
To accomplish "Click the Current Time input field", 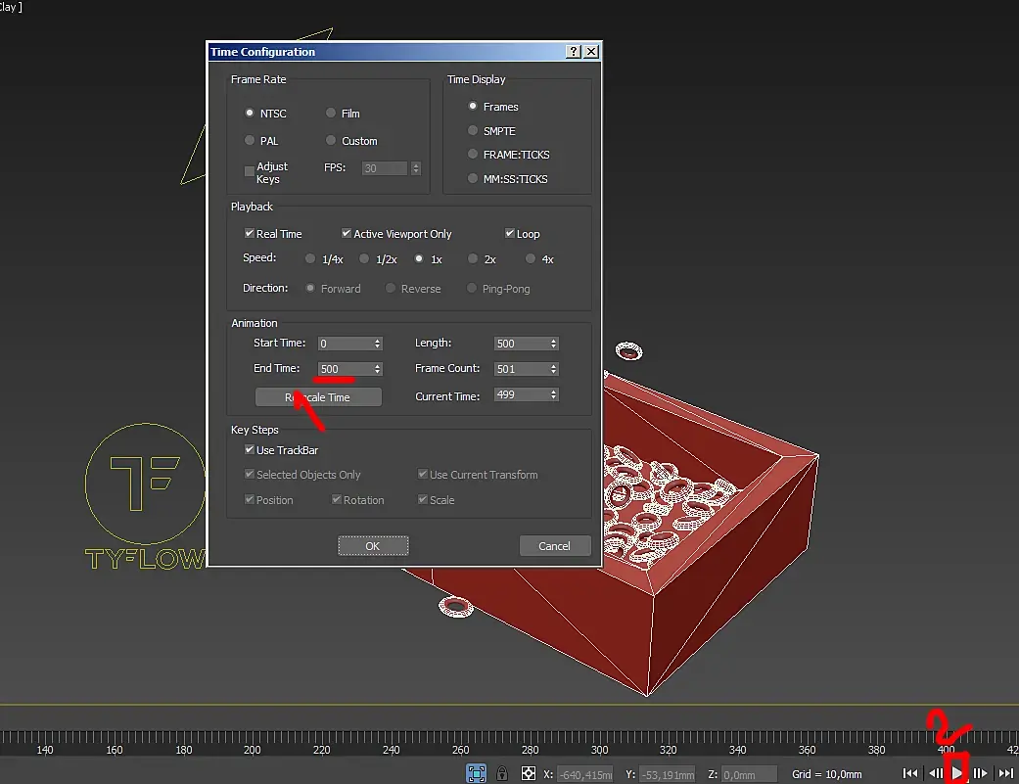I will pos(522,394).
